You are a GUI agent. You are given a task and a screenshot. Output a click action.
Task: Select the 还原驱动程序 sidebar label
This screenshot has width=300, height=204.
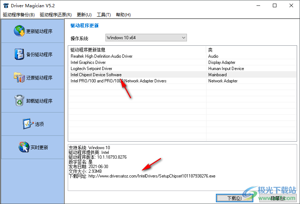[x=39, y=78]
